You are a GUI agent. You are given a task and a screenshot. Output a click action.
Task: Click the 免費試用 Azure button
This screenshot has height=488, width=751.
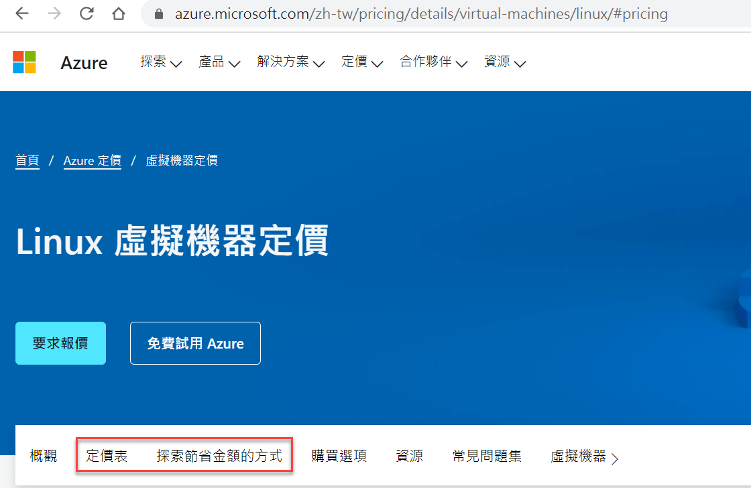point(195,343)
